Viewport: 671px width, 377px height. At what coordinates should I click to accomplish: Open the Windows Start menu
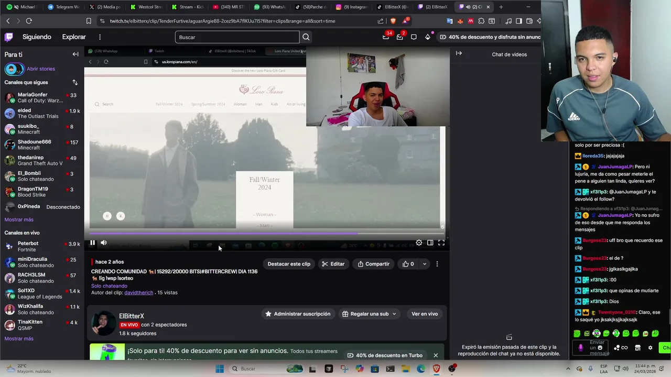[220, 369]
